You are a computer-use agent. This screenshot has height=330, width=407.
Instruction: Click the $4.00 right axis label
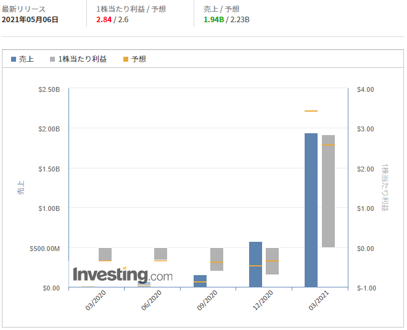(366, 89)
